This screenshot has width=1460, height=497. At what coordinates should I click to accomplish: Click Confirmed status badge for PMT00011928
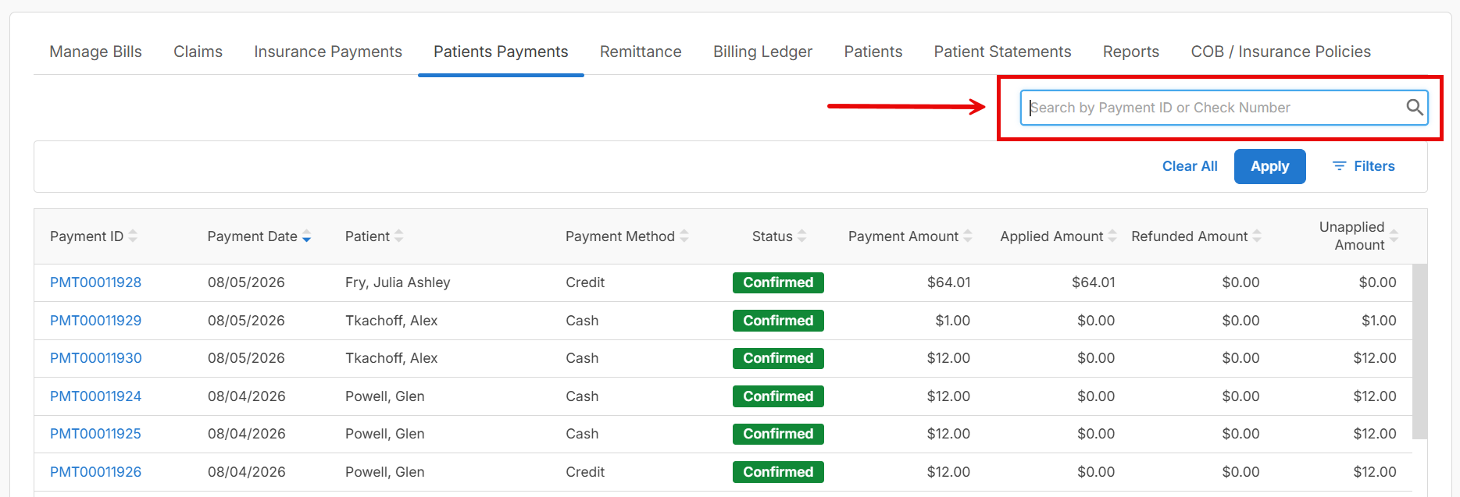click(778, 282)
